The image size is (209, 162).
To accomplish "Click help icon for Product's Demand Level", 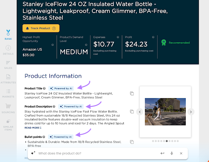I will pos(86,45).
